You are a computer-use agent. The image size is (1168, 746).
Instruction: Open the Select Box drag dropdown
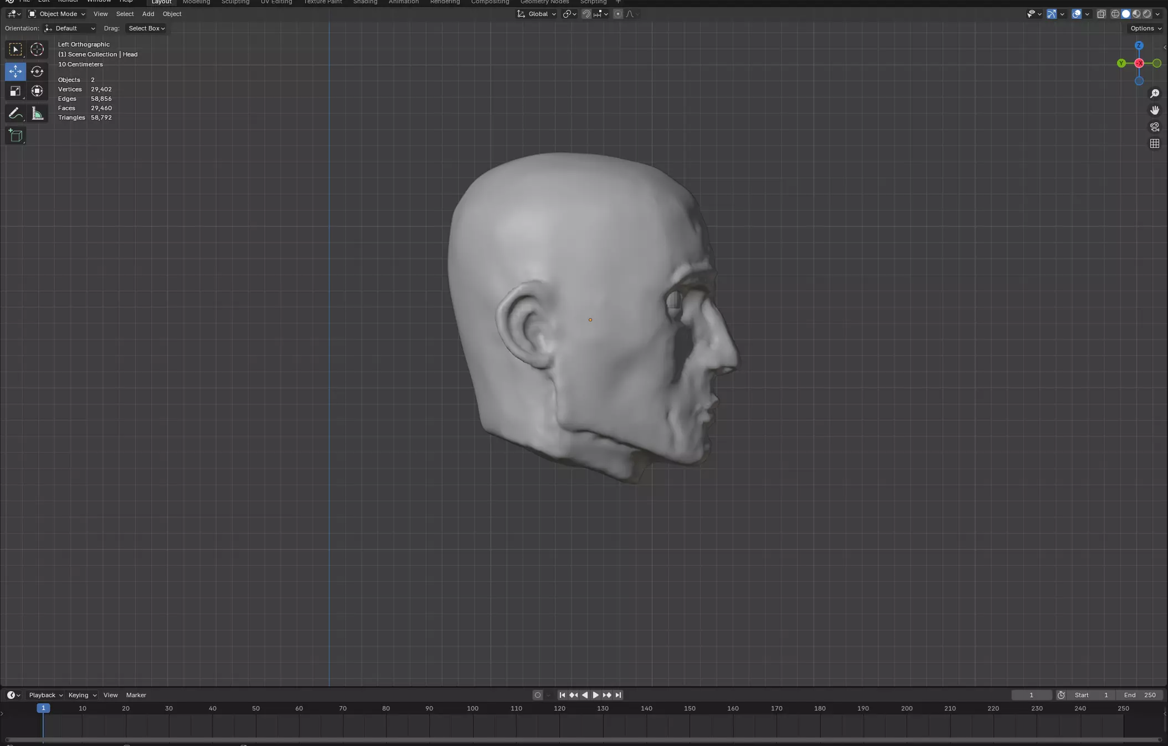pyautogui.click(x=146, y=28)
